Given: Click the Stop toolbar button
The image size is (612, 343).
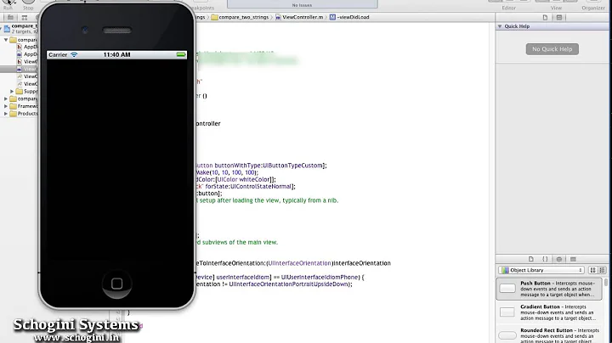Looking at the screenshot, I should (x=28, y=4).
